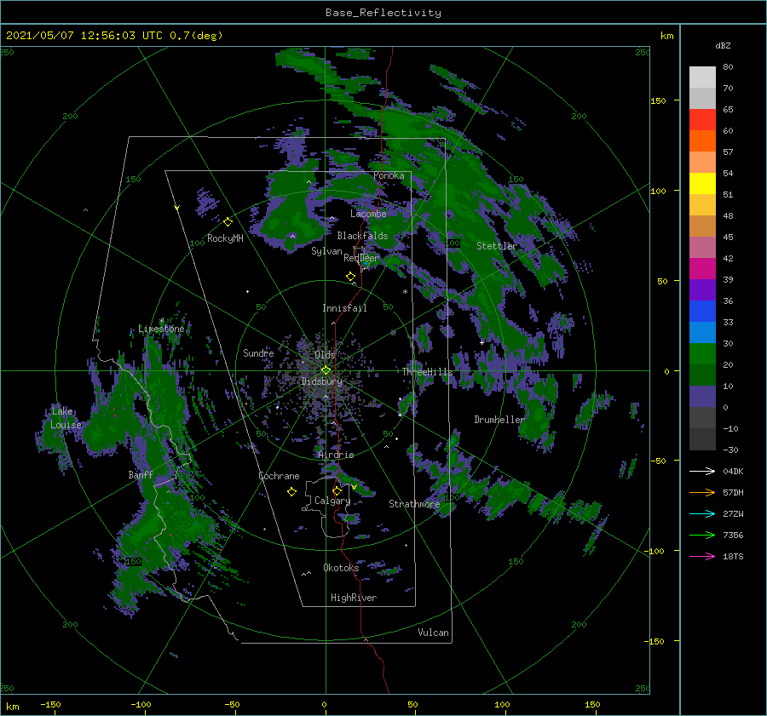Image resolution: width=767 pixels, height=716 pixels.
Task: Pick the slate purple 0-10 dBZ swatch
Action: (x=702, y=396)
